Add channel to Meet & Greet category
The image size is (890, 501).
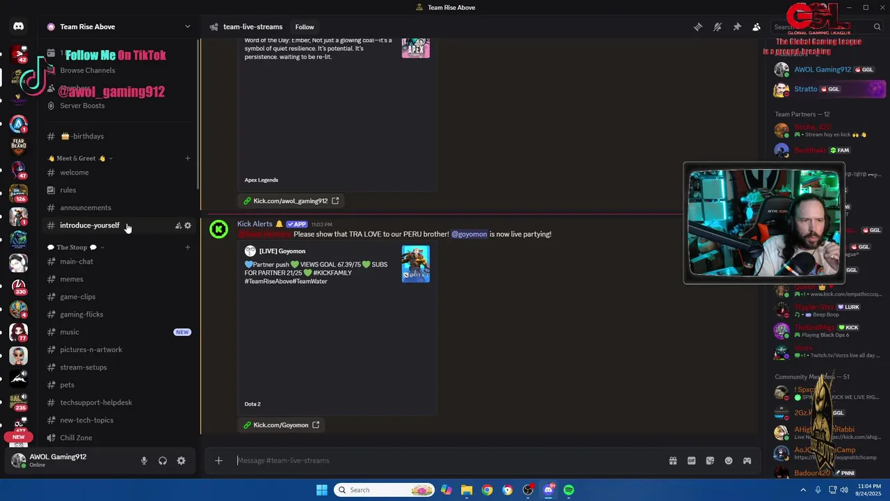(188, 159)
